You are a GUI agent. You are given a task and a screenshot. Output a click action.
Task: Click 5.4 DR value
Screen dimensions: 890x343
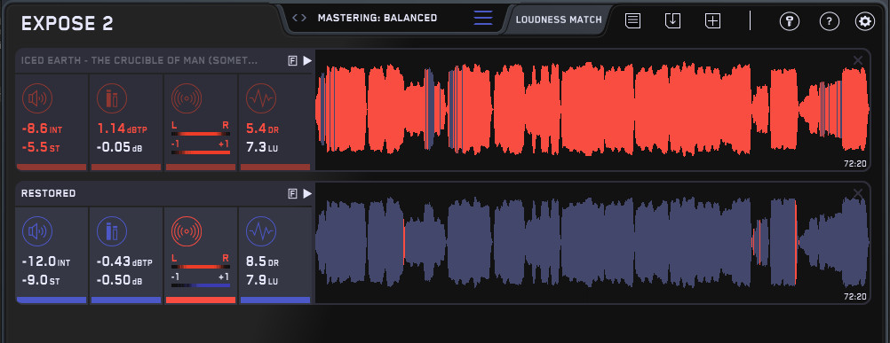[x=262, y=129]
